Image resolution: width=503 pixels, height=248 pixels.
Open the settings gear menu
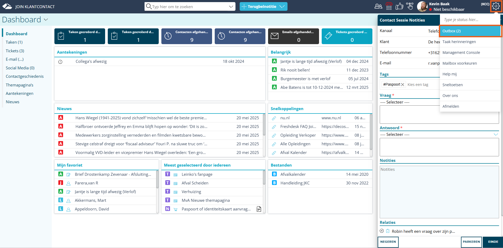(496, 6)
